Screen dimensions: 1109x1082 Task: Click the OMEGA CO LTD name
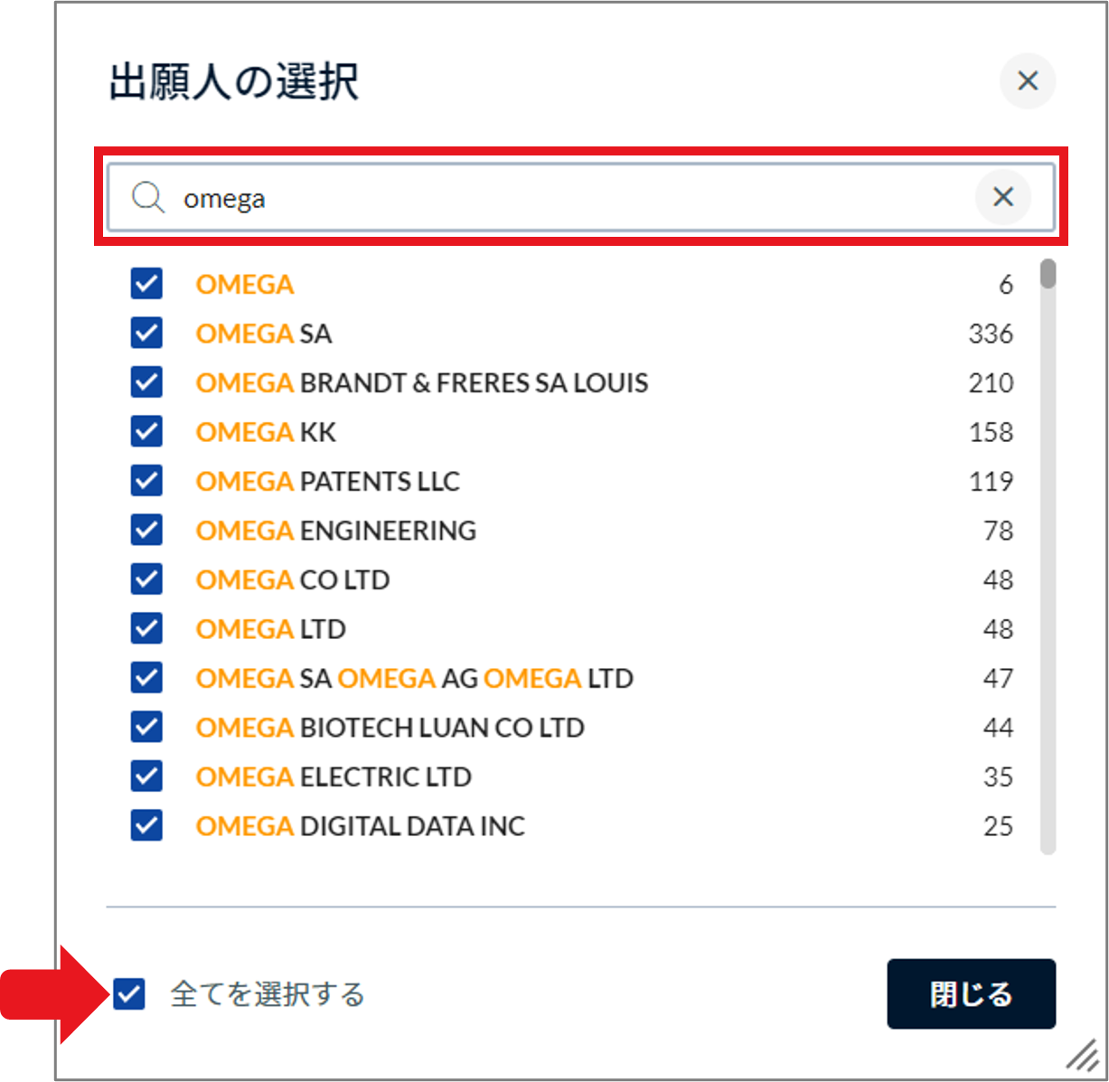point(293,580)
